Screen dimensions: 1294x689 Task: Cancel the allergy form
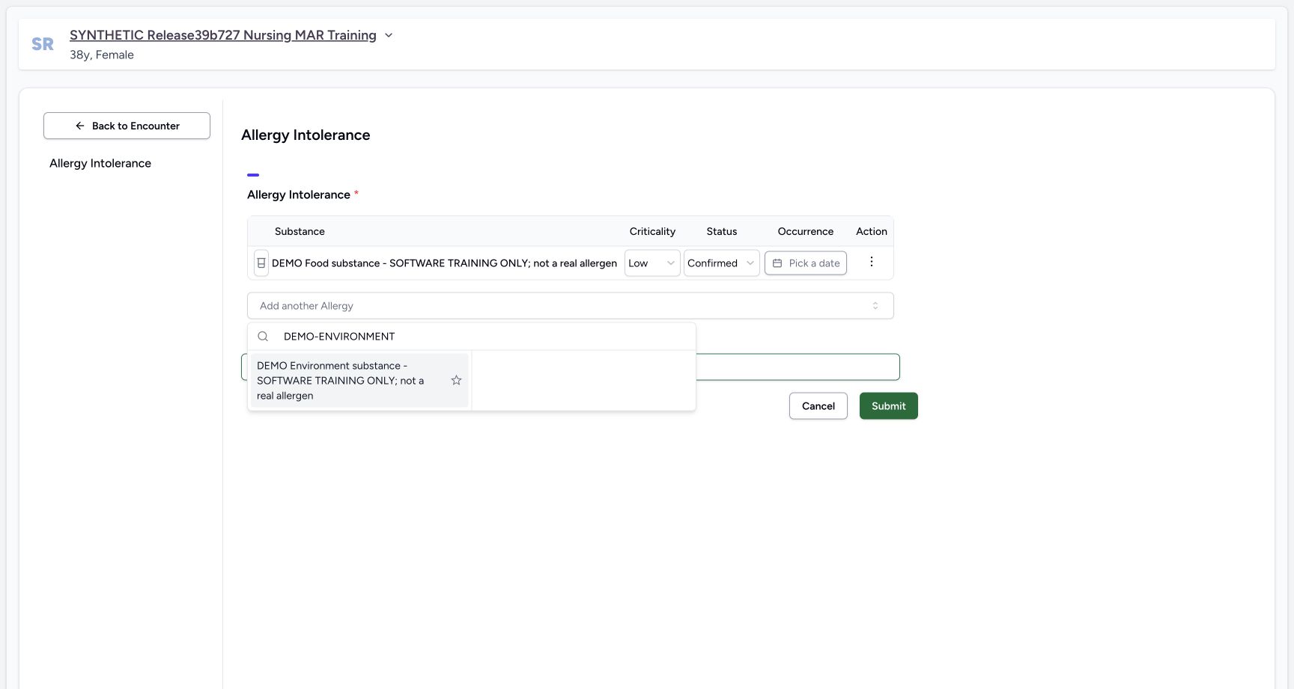click(x=818, y=406)
